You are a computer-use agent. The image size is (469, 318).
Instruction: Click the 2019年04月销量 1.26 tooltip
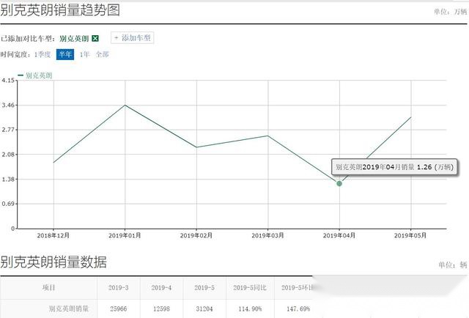[x=394, y=167]
